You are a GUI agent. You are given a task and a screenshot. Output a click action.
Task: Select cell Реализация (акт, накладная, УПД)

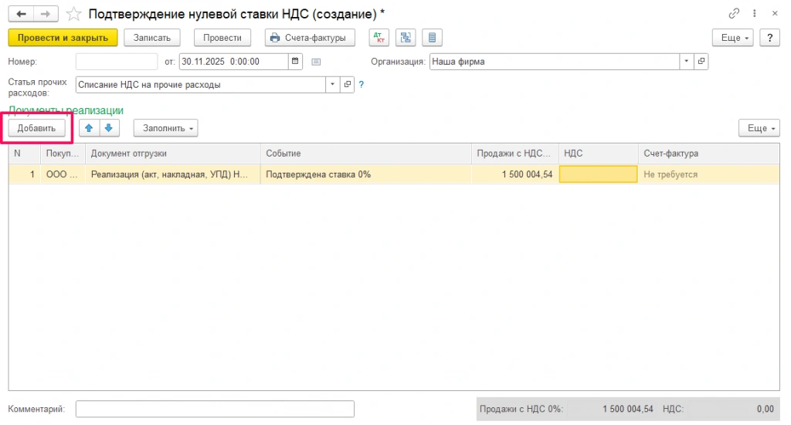click(172, 174)
